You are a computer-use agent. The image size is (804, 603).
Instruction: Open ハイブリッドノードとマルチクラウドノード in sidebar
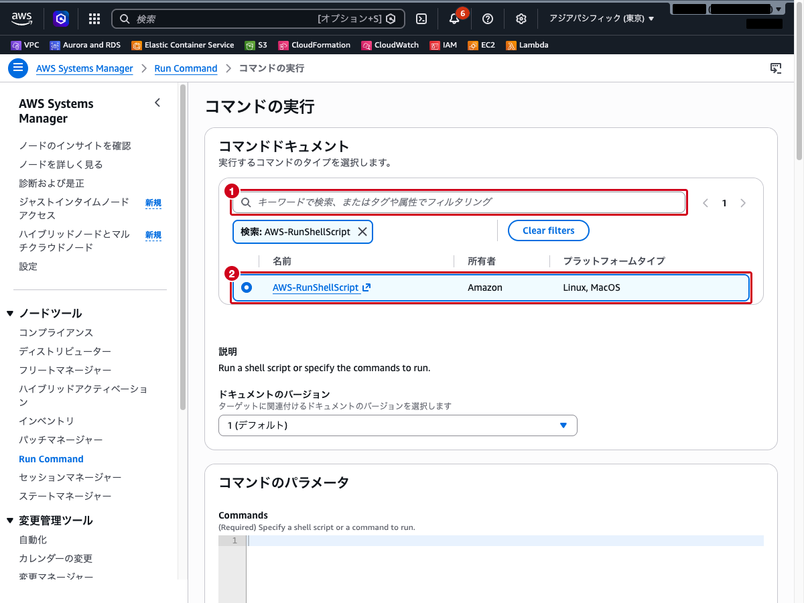(74, 241)
